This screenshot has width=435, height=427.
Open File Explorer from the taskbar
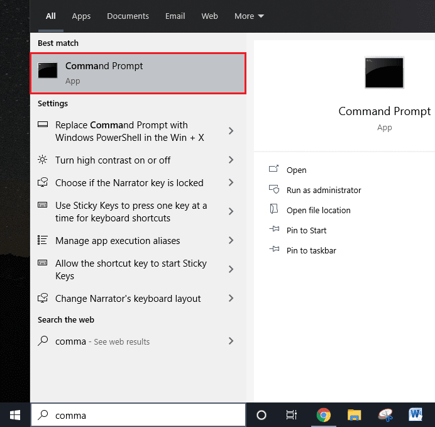tap(355, 415)
